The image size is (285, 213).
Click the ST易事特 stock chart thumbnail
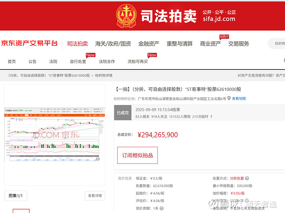pyautogui.click(x=55, y=135)
